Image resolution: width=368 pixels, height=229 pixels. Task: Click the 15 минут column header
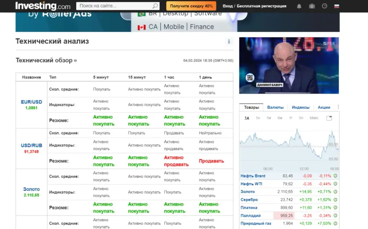[x=137, y=77]
